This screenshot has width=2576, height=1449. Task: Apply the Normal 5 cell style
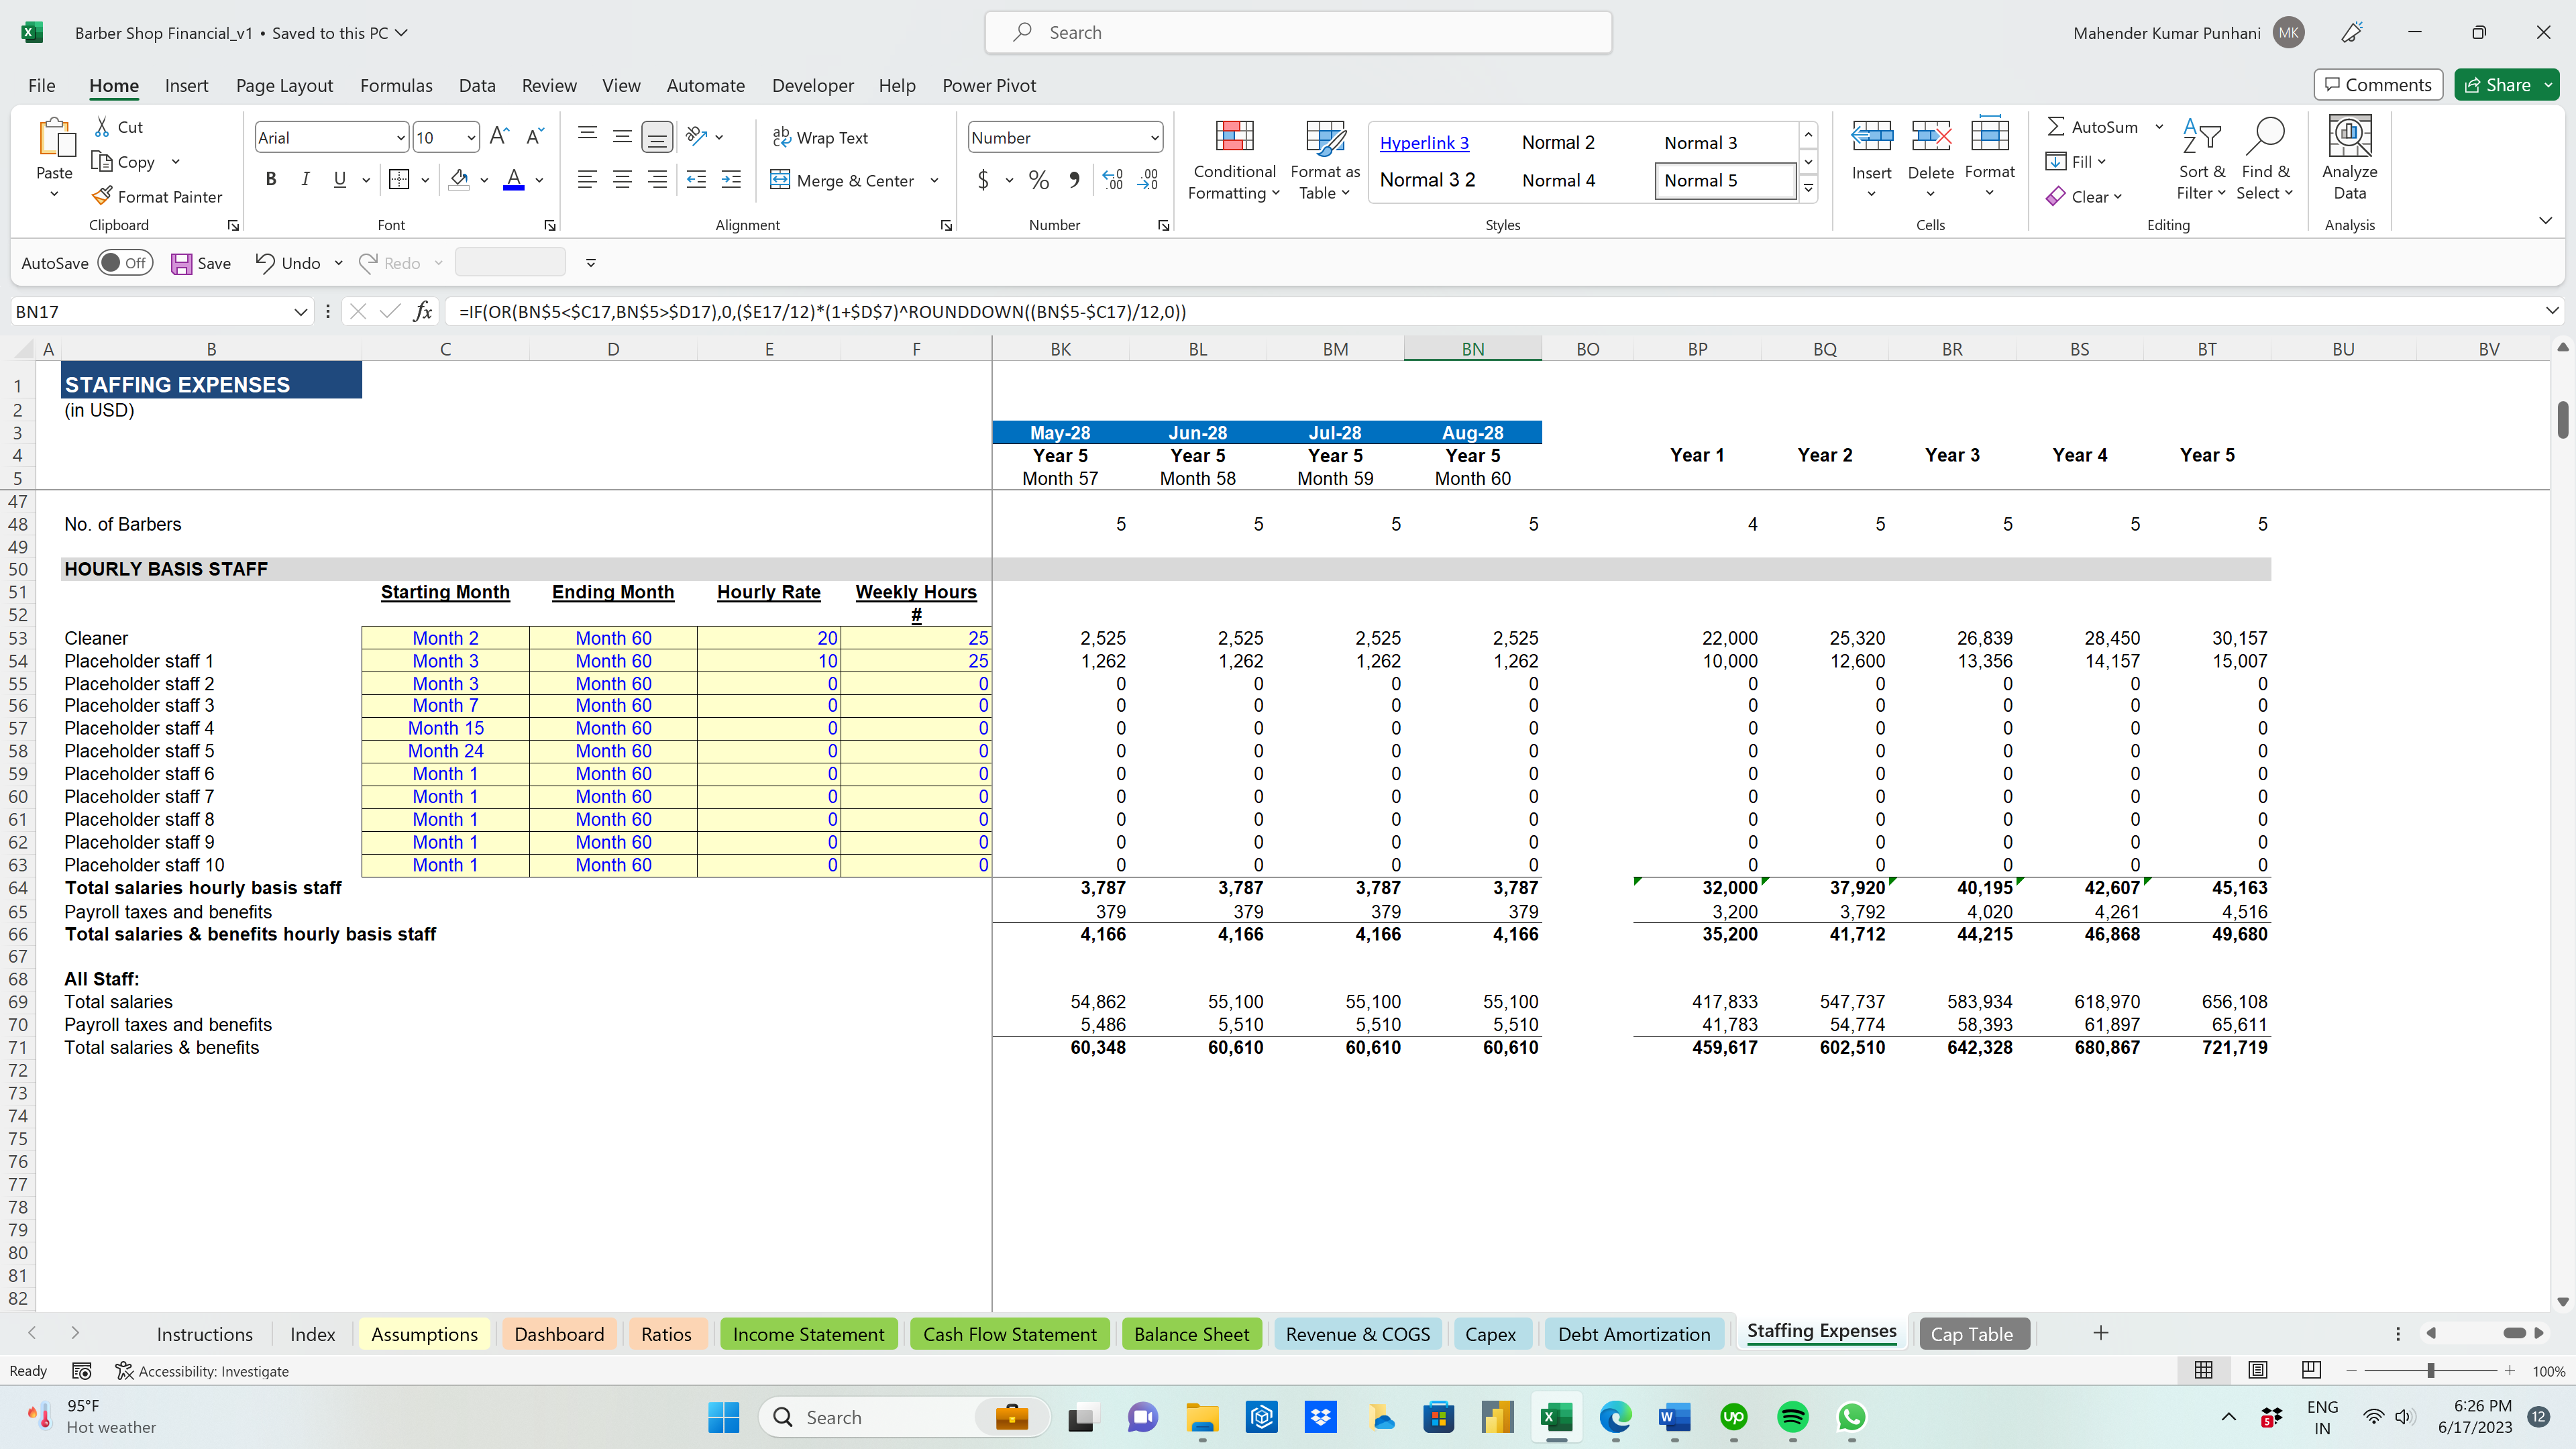pyautogui.click(x=1724, y=180)
